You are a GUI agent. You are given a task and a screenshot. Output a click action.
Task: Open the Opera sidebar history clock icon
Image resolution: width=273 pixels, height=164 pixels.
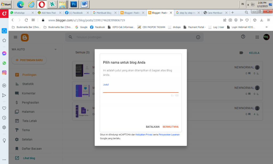point(4,118)
